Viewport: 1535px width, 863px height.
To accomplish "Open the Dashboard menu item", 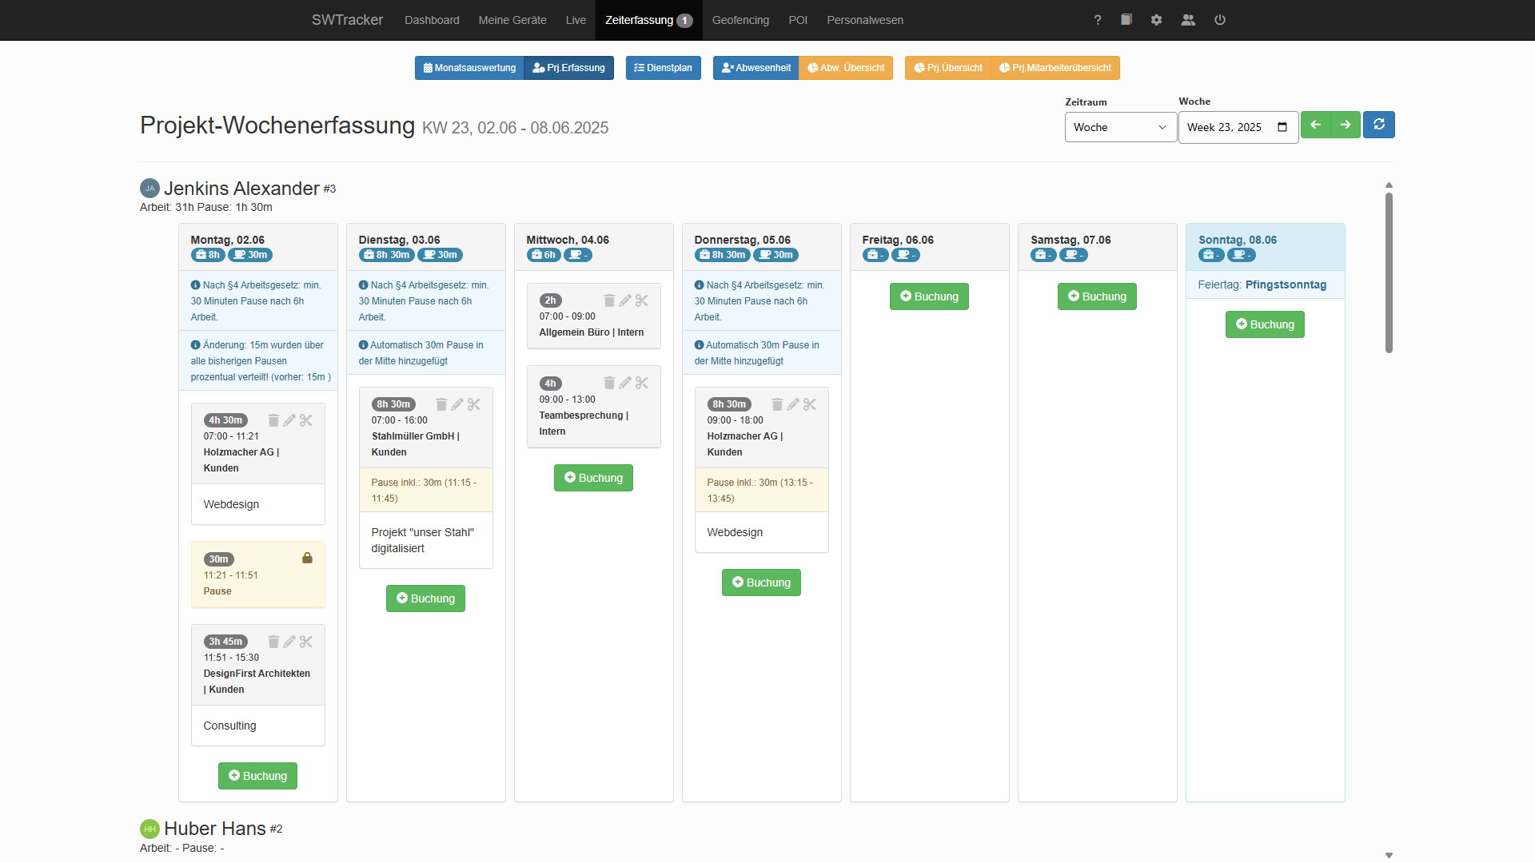I will (x=432, y=20).
